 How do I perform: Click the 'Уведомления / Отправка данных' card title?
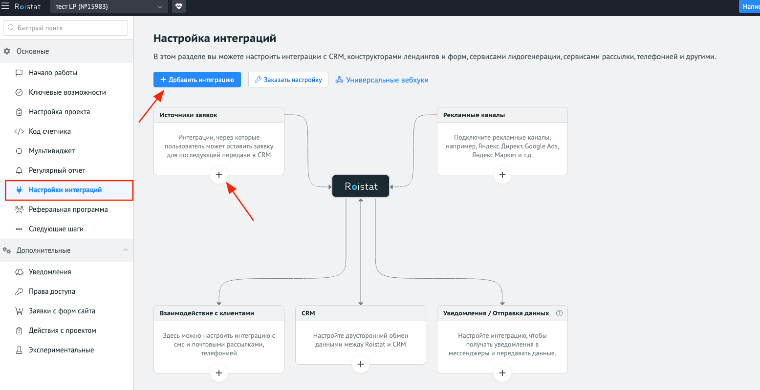496,313
